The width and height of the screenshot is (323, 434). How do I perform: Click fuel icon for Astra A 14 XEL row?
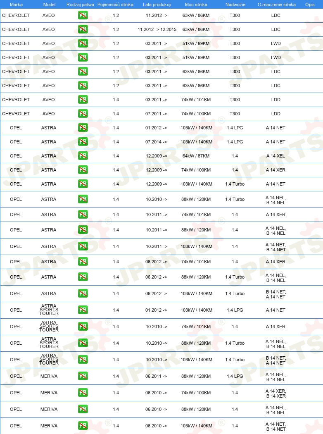tap(83, 156)
